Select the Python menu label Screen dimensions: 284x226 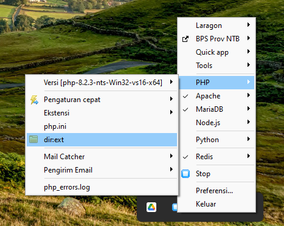(x=207, y=140)
